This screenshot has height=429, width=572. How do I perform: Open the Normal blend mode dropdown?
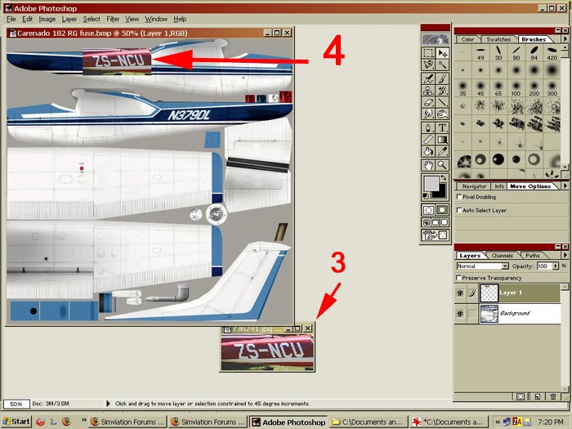[x=505, y=266]
